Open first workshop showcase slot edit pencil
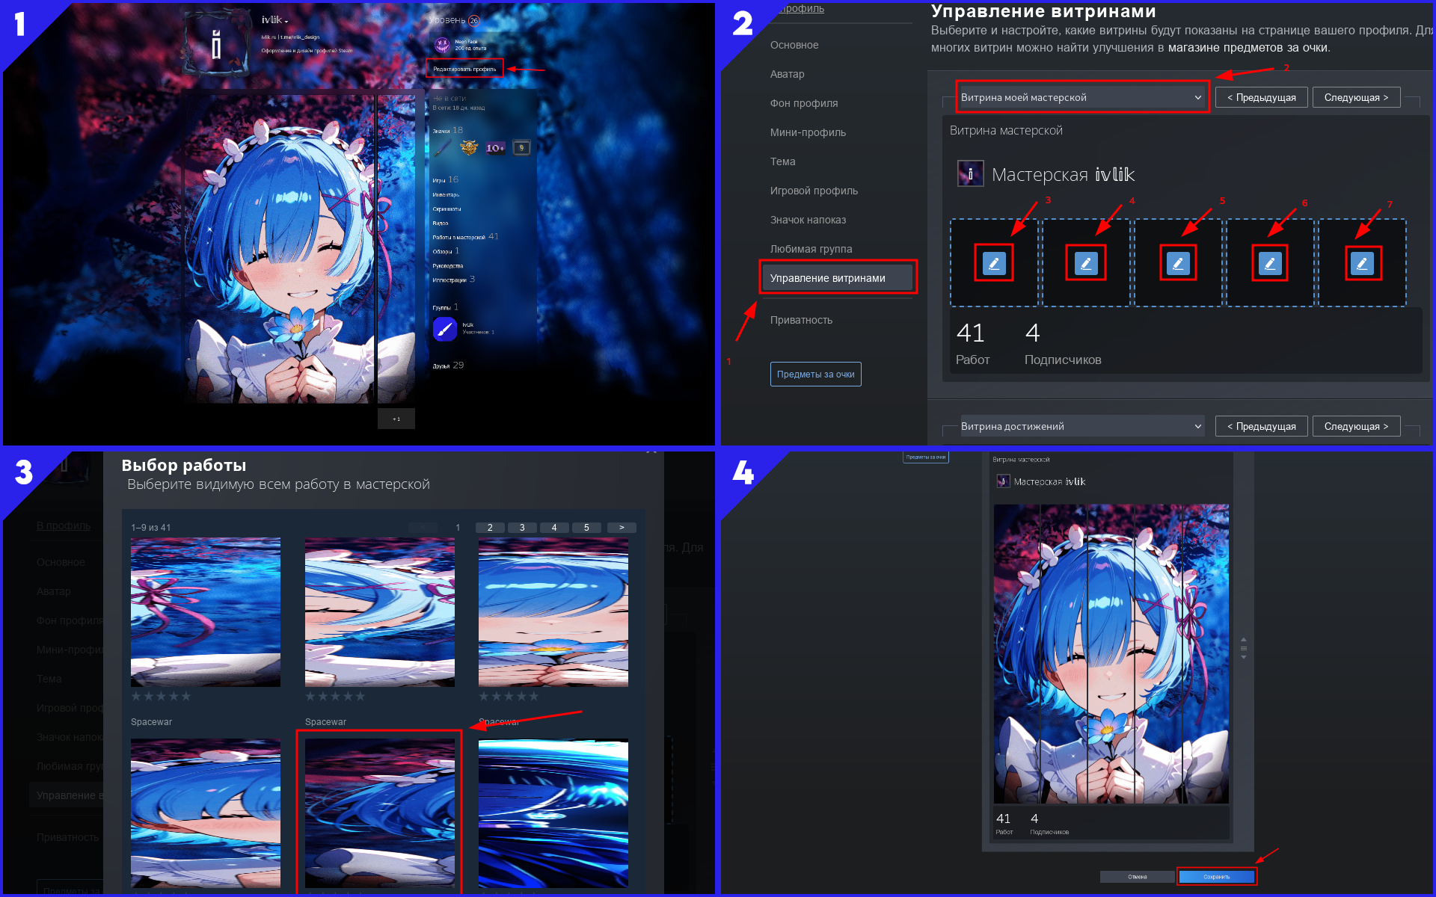 [x=993, y=263]
